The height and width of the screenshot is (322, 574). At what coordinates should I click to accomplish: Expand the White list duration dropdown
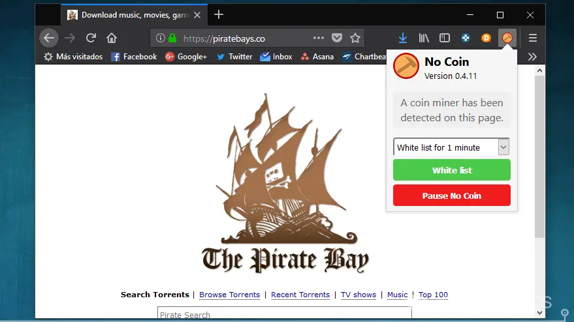coord(451,147)
